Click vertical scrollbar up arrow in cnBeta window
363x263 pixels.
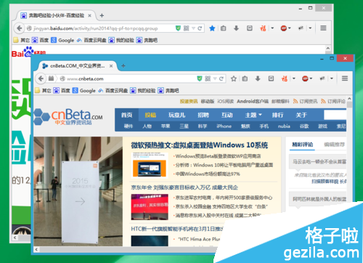click(x=349, y=99)
